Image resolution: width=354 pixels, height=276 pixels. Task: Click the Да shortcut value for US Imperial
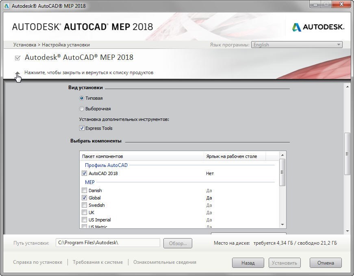pyautogui.click(x=209, y=220)
